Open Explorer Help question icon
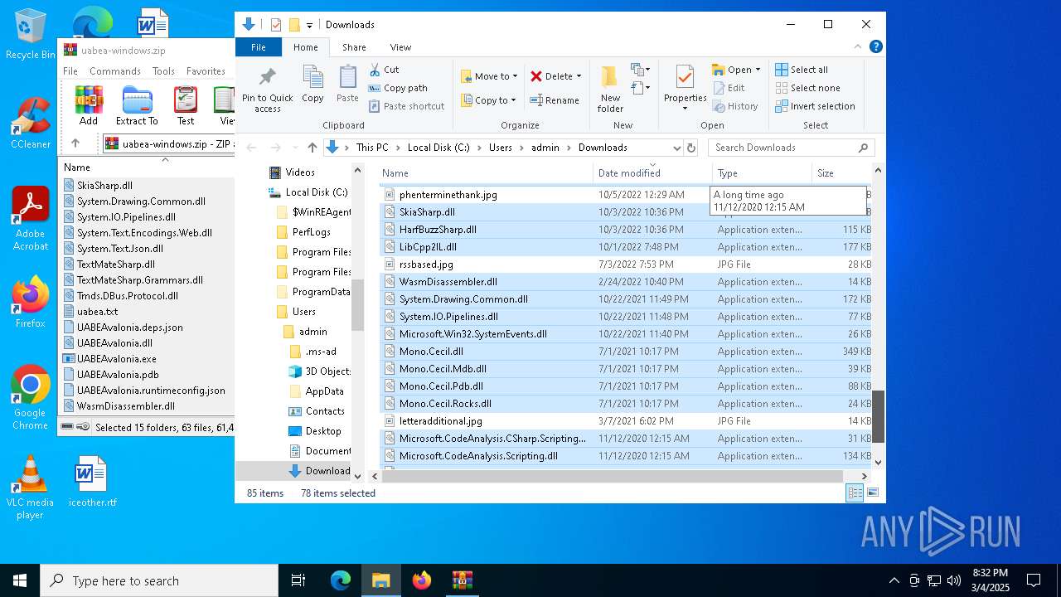 pyautogui.click(x=876, y=47)
